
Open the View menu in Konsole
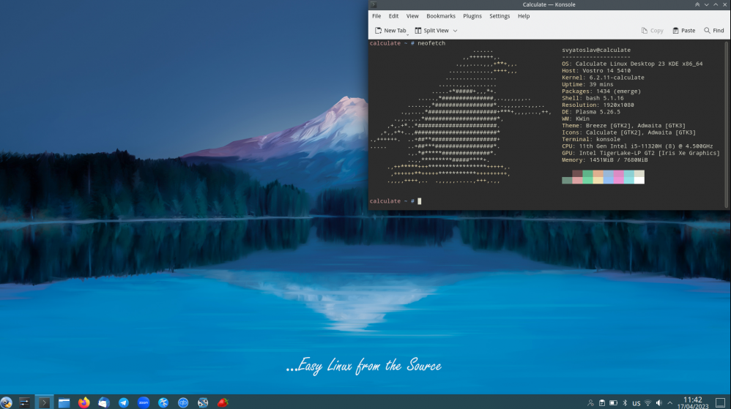click(412, 16)
